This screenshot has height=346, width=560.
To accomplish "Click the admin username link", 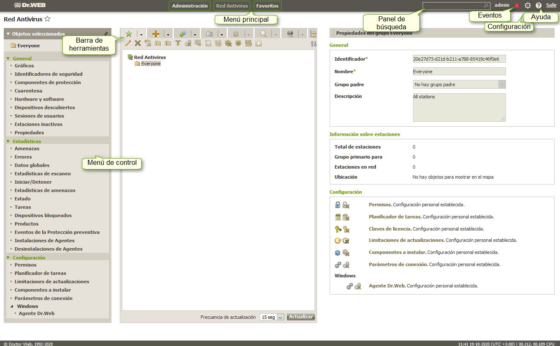I will (x=502, y=5).
